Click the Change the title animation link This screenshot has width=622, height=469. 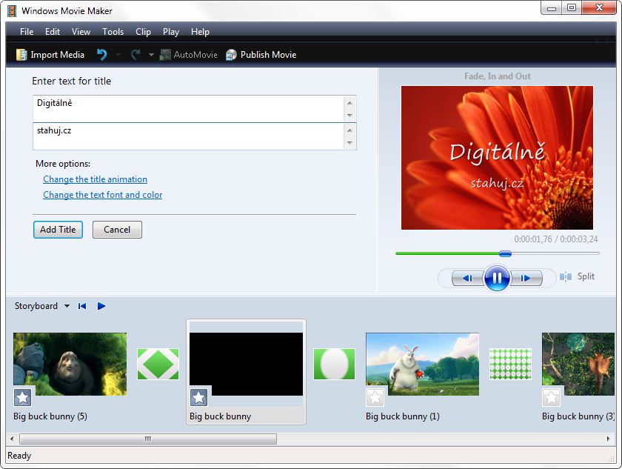(96, 179)
